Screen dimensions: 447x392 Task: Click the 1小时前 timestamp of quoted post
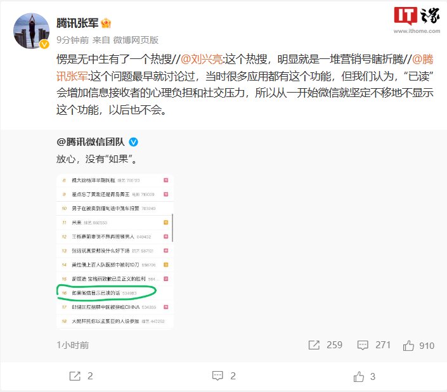pyautogui.click(x=73, y=345)
